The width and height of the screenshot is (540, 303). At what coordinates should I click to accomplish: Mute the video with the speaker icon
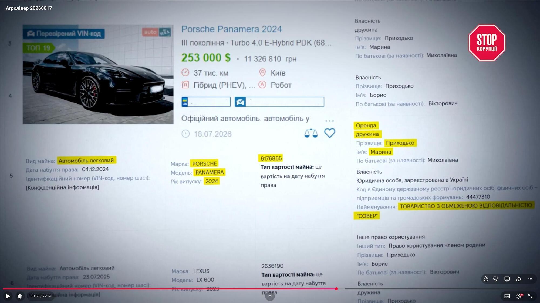[x=20, y=296]
